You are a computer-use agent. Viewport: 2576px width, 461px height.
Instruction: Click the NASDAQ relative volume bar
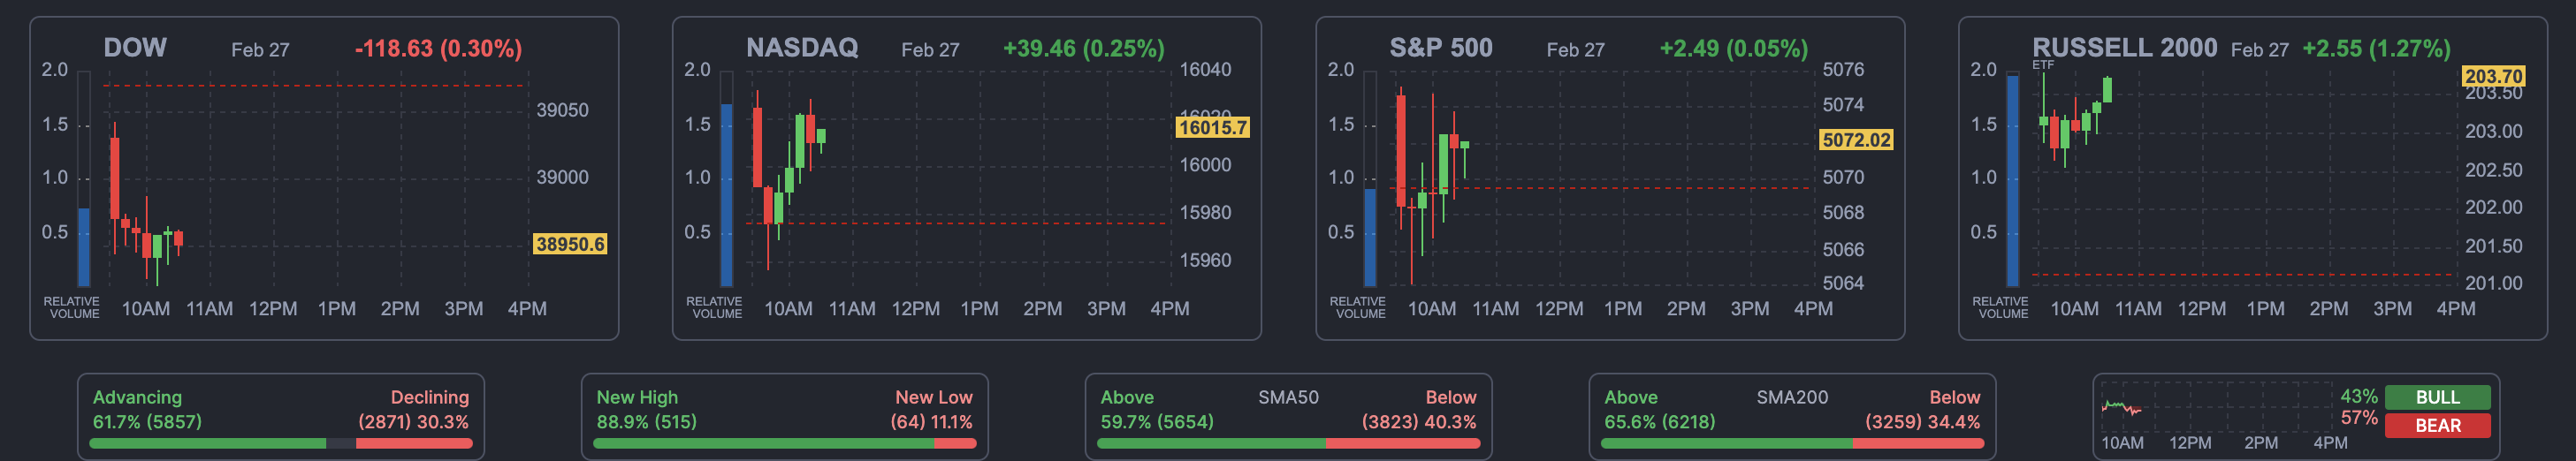click(x=727, y=195)
